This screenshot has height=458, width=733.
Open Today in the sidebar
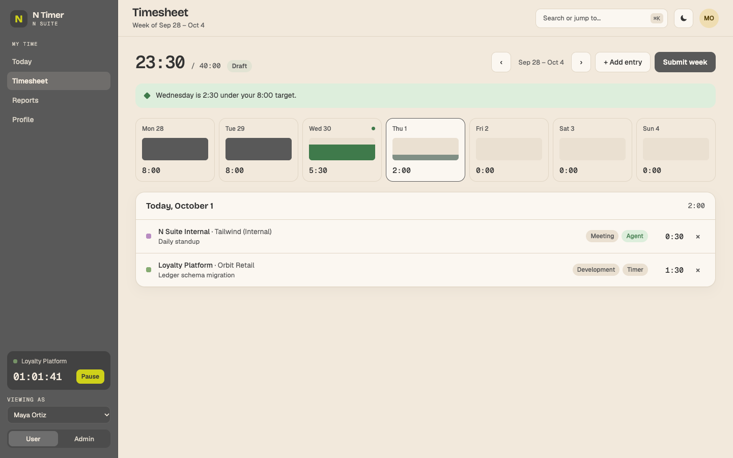pos(59,62)
